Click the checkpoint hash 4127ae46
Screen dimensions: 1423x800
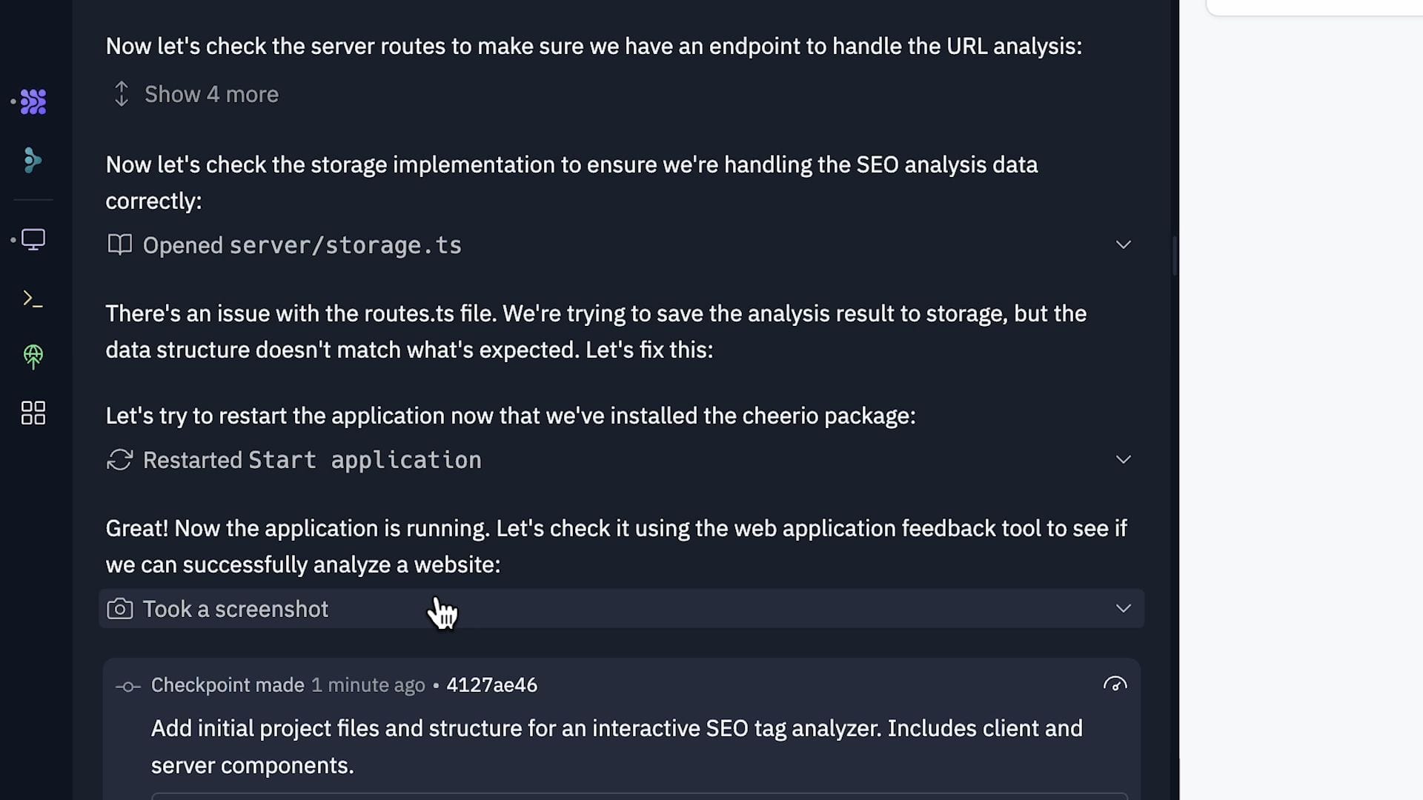tap(491, 685)
